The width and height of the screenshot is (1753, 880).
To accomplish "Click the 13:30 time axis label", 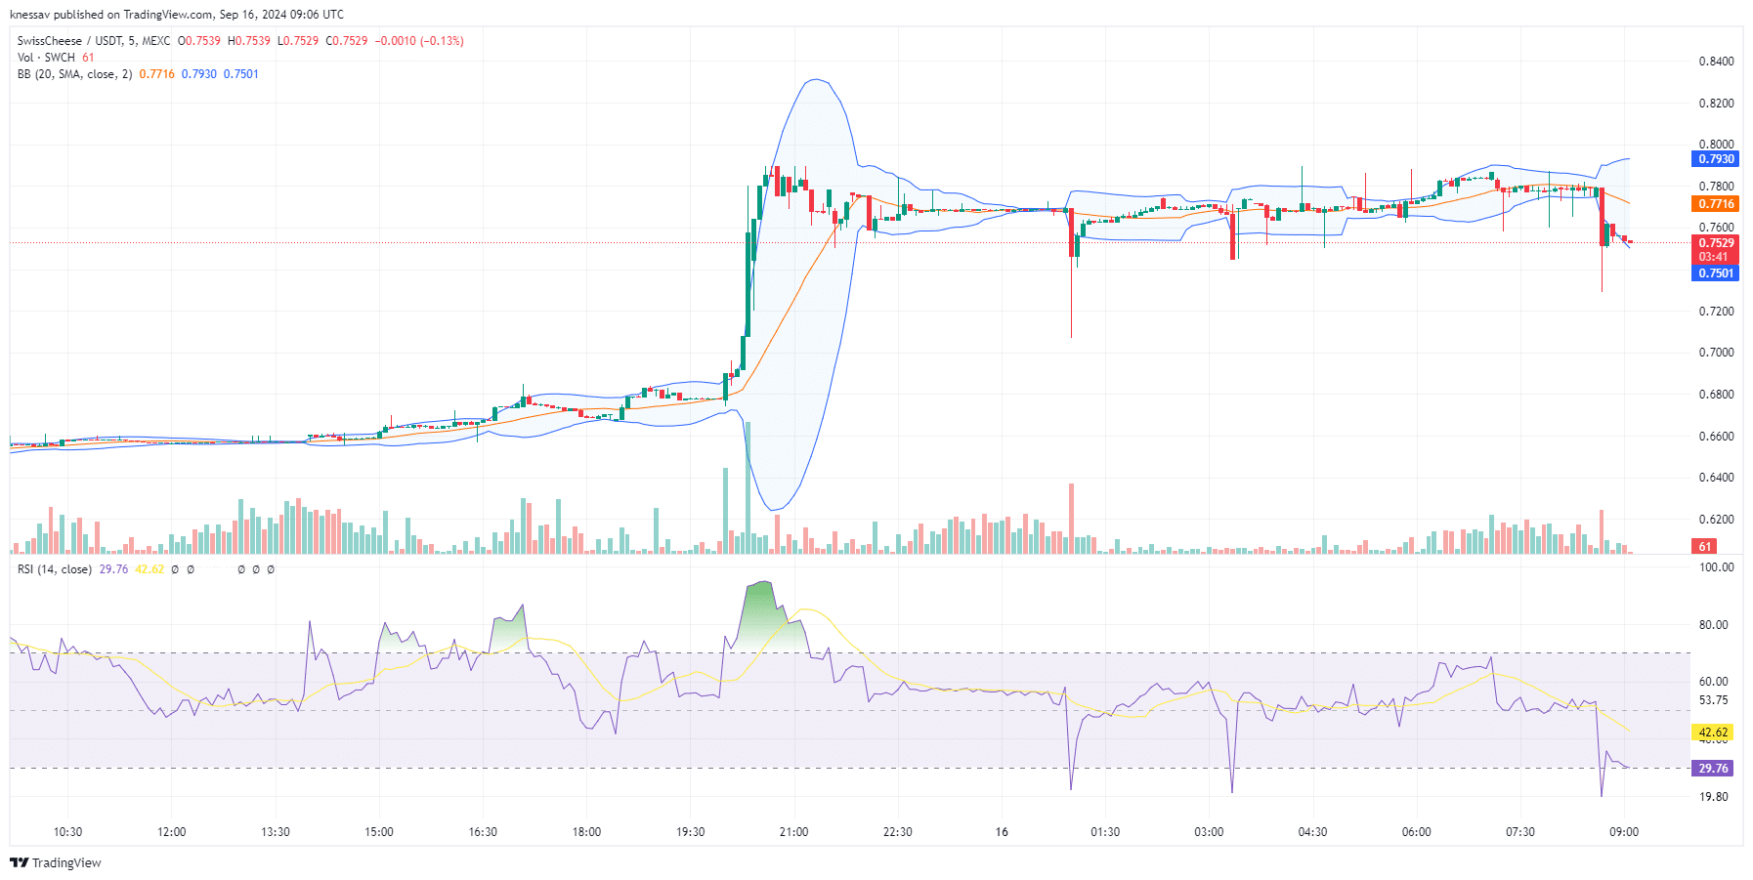I will [x=276, y=832].
